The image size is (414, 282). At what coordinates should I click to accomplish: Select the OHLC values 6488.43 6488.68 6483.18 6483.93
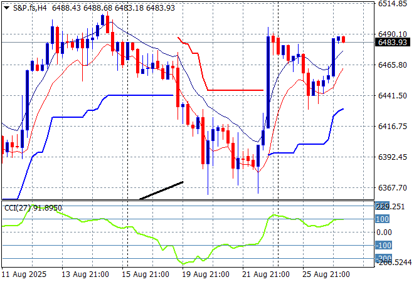114,8
